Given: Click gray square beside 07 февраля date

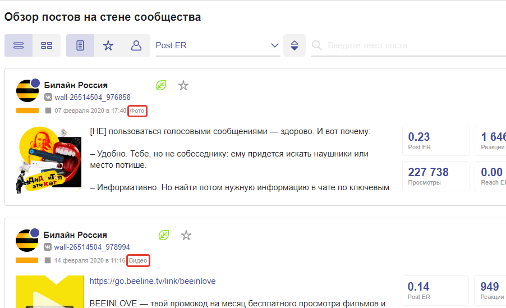Looking at the screenshot, I should click(48, 111).
